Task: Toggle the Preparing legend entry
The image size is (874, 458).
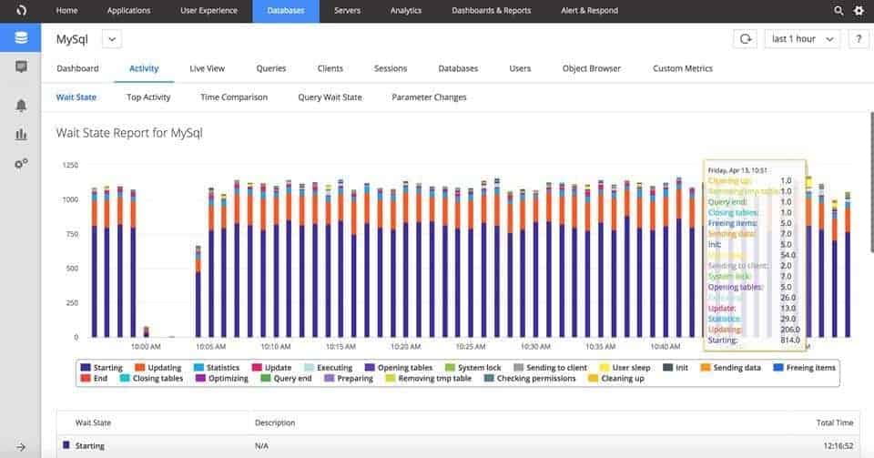Action: coord(349,378)
